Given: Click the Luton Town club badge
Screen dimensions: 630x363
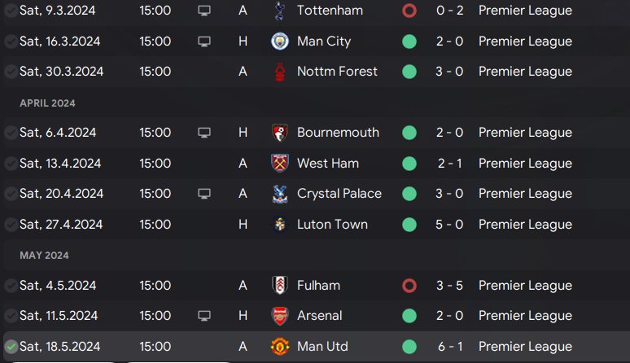Looking at the screenshot, I should [x=280, y=225].
